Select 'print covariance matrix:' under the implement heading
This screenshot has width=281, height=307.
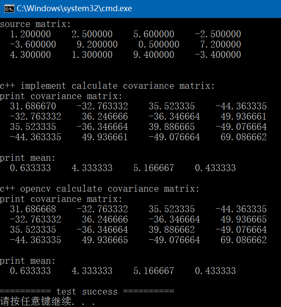pyautogui.click(x=61, y=96)
